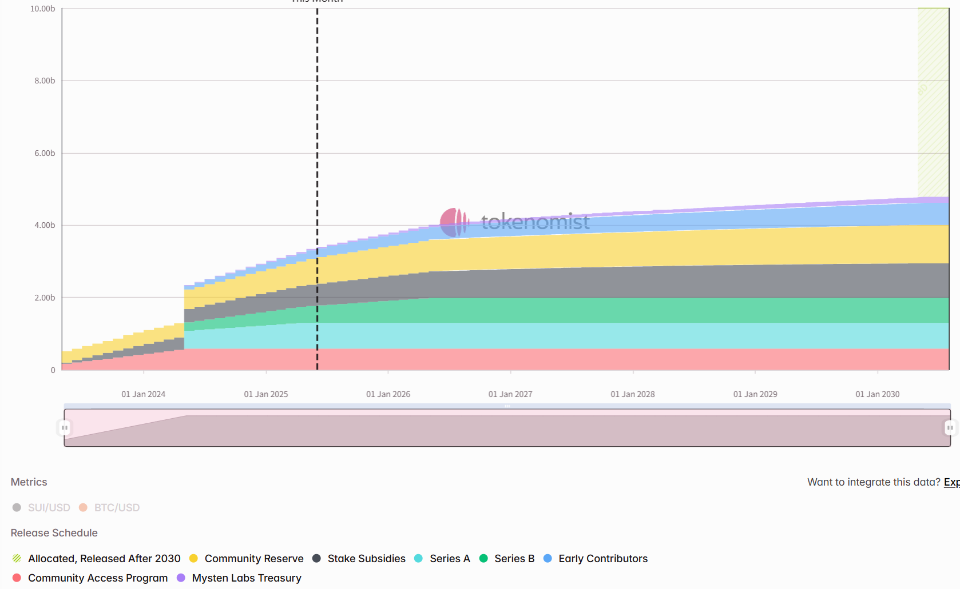Click the 01 Jan 2026 axis label

388,394
